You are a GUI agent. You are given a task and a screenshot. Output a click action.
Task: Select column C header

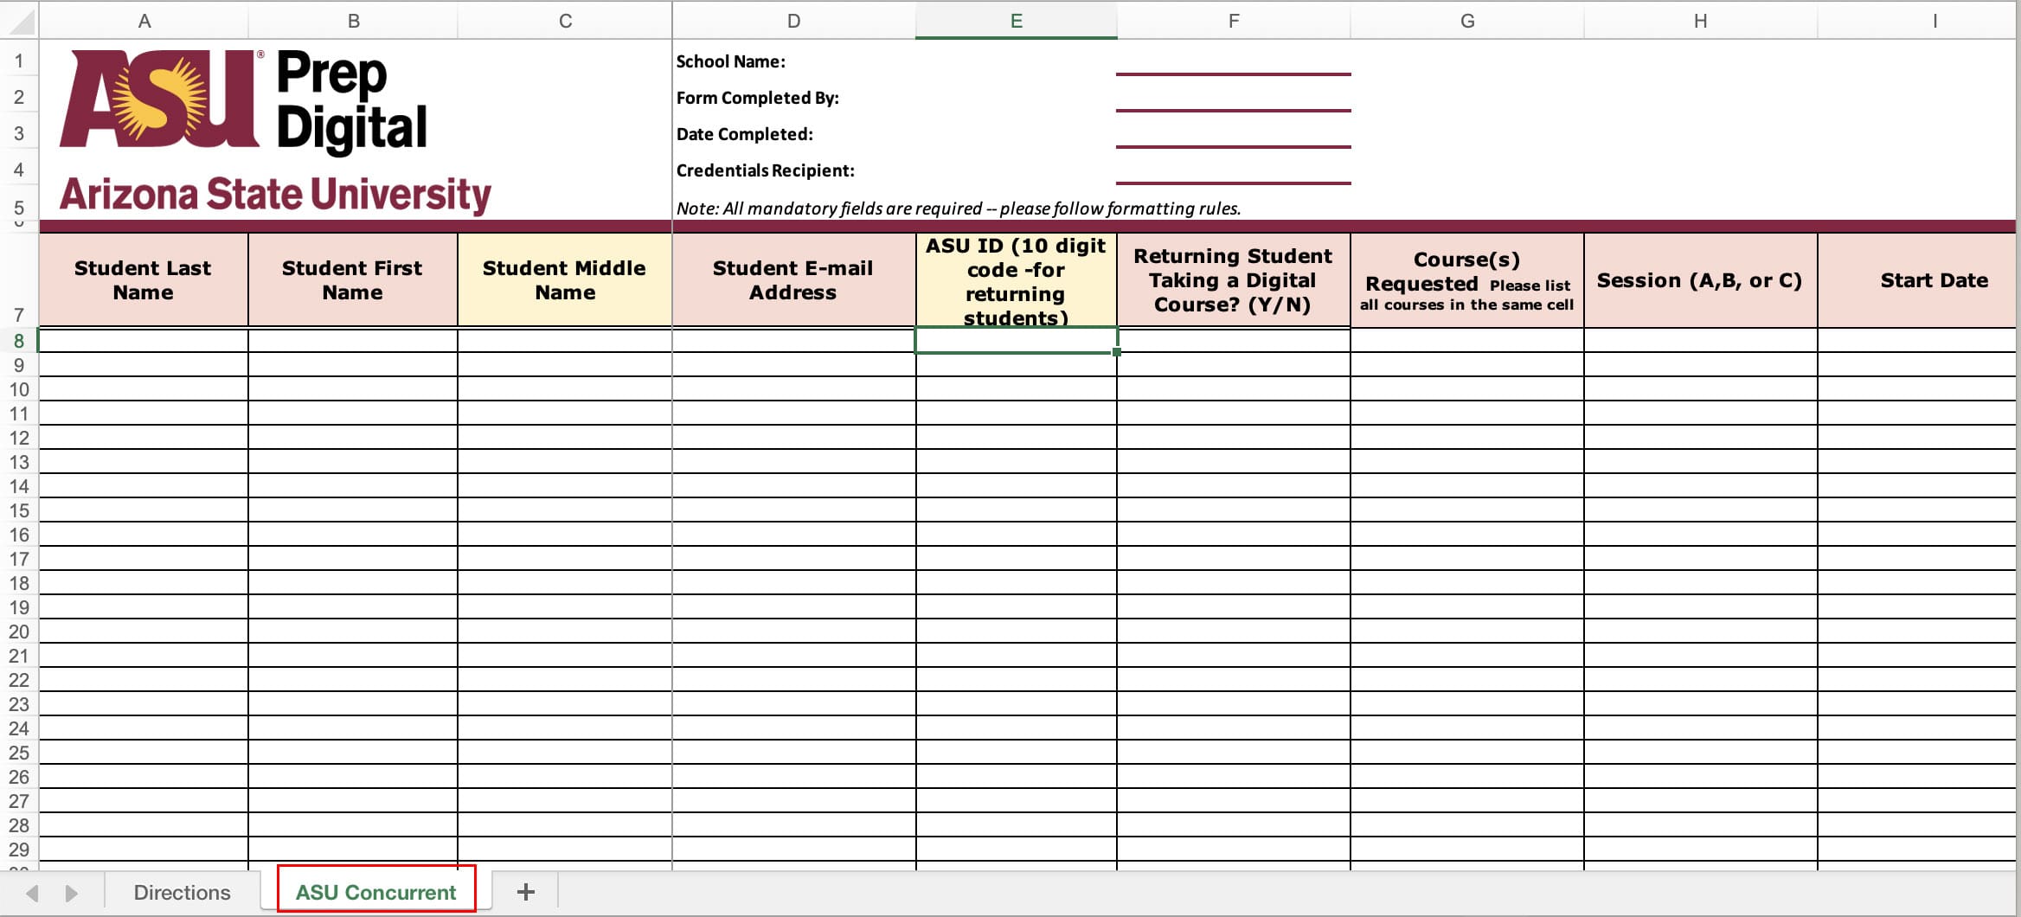click(x=565, y=21)
